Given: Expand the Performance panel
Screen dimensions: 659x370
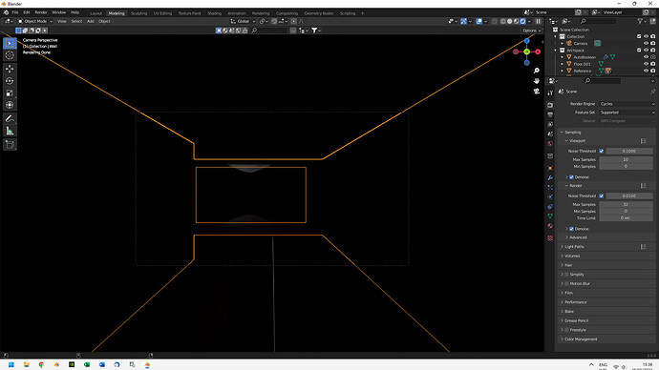Looking at the screenshot, I should 575,302.
